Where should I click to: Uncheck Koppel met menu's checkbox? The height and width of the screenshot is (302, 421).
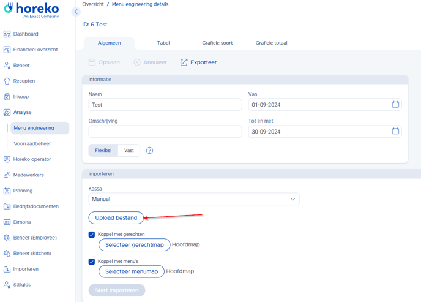click(x=92, y=262)
